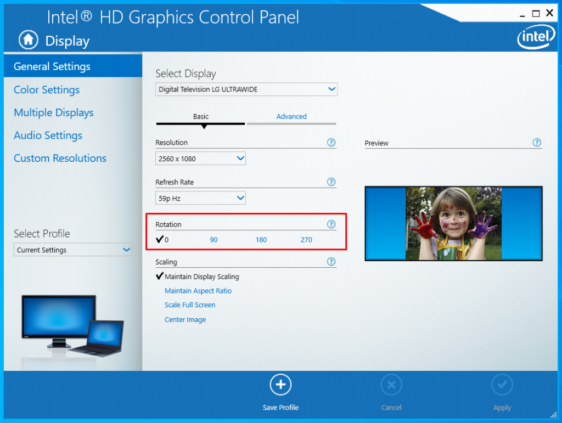Open General Settings in sidebar

coord(73,66)
